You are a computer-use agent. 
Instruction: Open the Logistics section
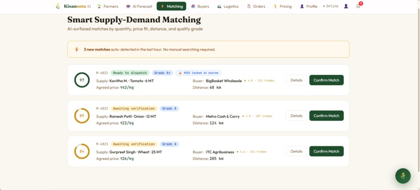(228, 6)
